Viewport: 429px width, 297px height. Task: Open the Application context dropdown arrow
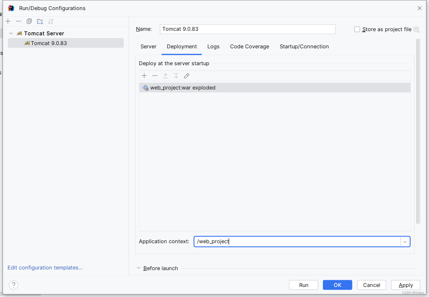tap(405, 242)
